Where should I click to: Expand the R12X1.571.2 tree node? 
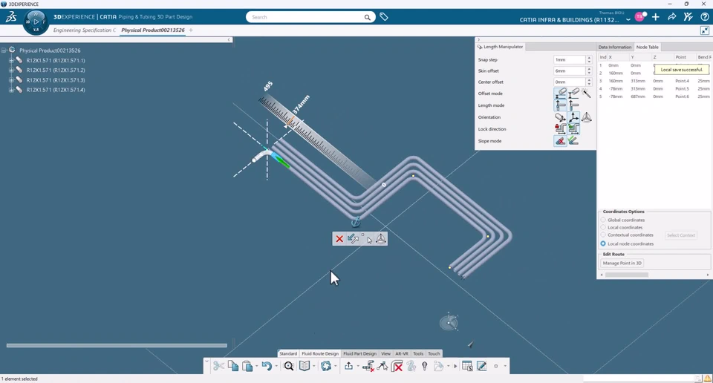11,70
